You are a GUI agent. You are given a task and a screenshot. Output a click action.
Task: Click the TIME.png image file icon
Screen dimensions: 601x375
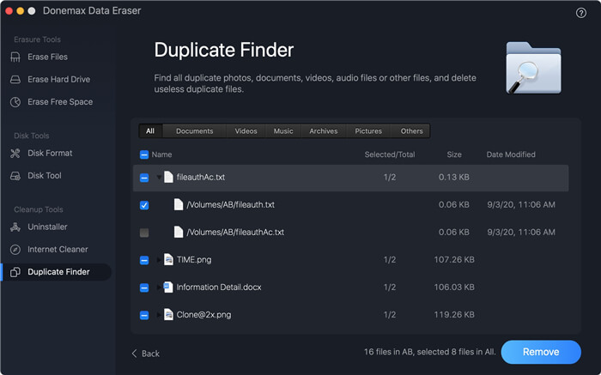[168, 259]
